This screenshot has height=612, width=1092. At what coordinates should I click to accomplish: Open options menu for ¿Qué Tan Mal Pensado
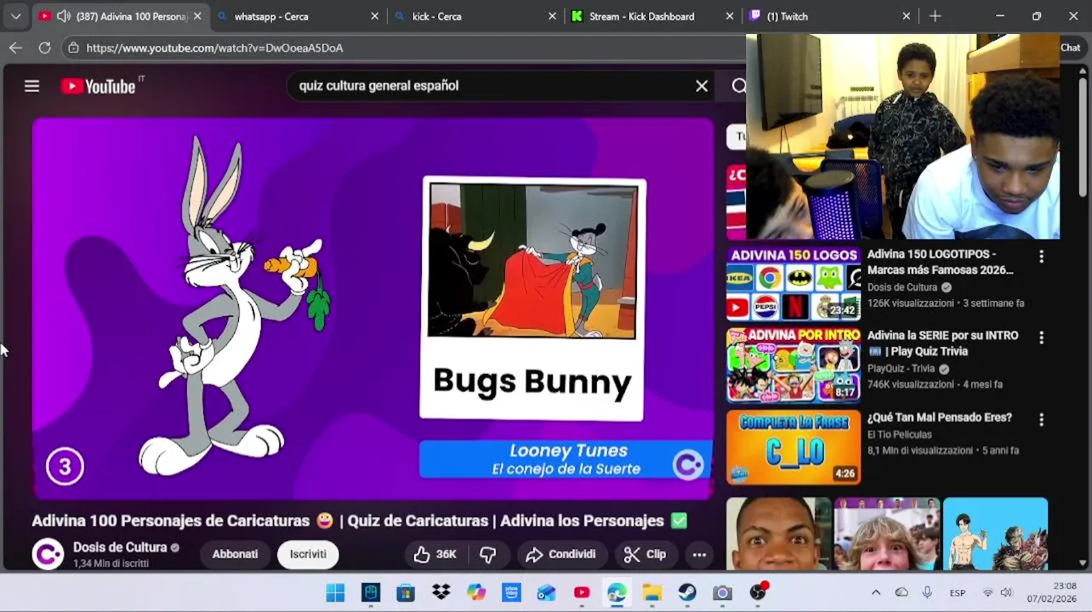click(1041, 419)
